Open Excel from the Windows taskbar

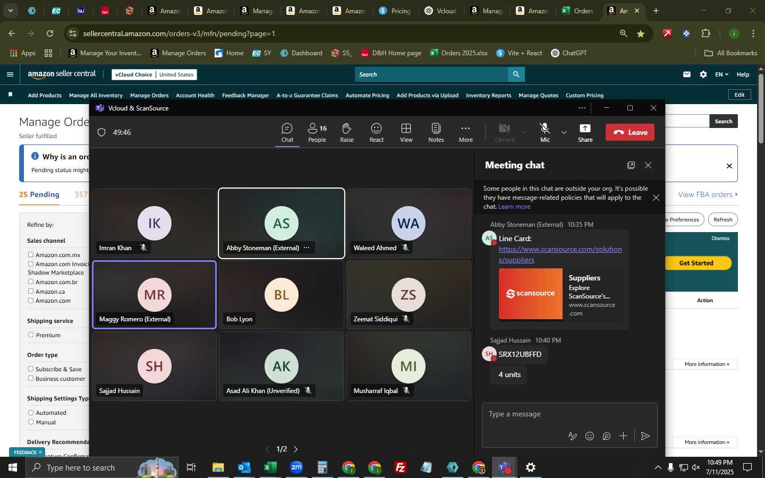pyautogui.click(x=270, y=467)
